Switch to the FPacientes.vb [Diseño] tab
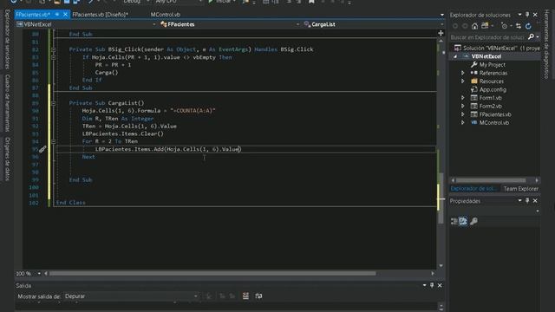555x312 pixels. (x=101, y=15)
